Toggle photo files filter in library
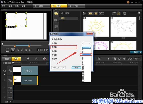Screen dimensions: 143x104 (96, 13)
